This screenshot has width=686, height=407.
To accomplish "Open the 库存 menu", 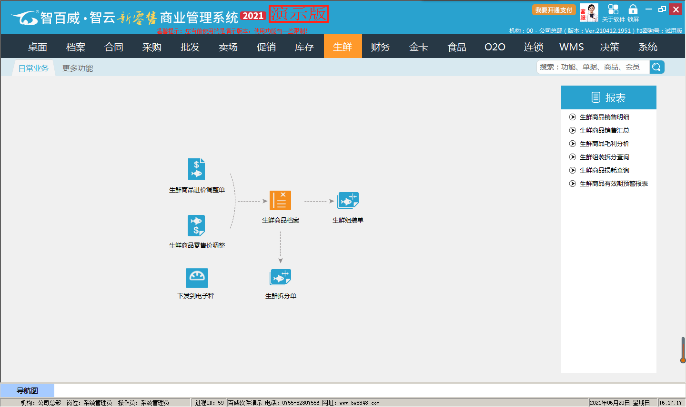I will [x=304, y=47].
